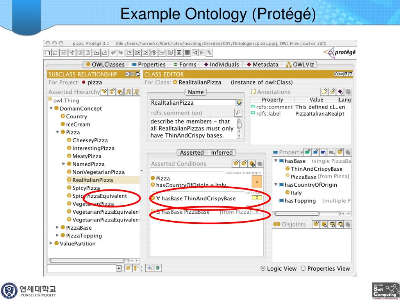Select the Logic View radio button
This screenshot has height=300, width=400.
click(x=263, y=268)
